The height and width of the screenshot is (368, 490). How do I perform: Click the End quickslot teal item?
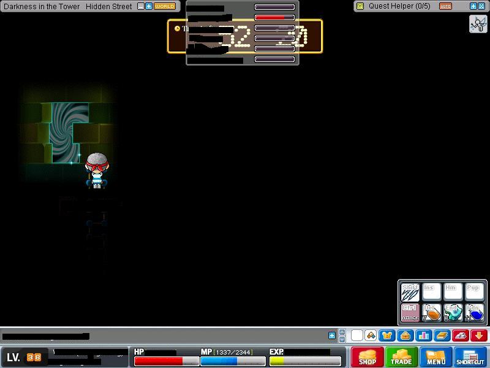(453, 313)
